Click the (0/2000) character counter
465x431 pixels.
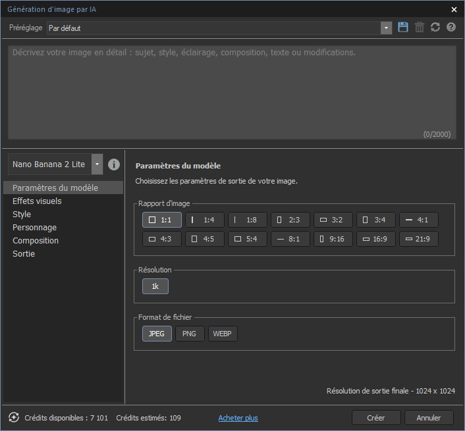point(437,134)
